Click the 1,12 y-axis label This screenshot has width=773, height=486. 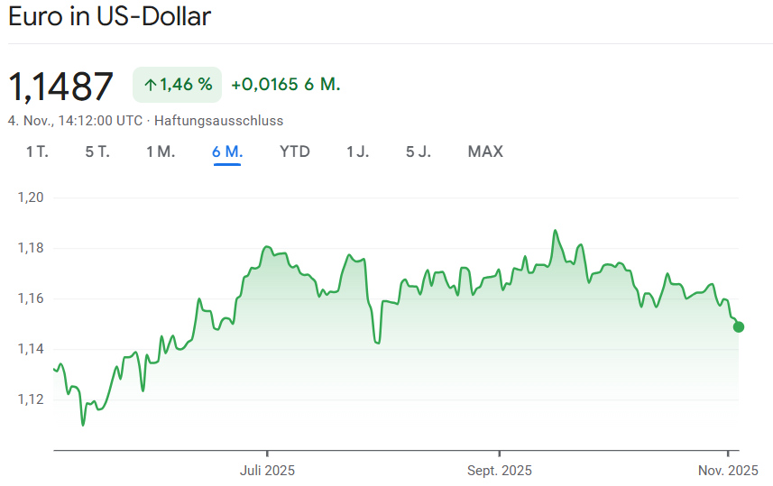point(31,399)
